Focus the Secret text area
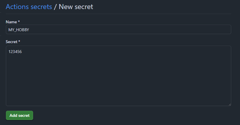240x125 pixels. [x=118, y=76]
